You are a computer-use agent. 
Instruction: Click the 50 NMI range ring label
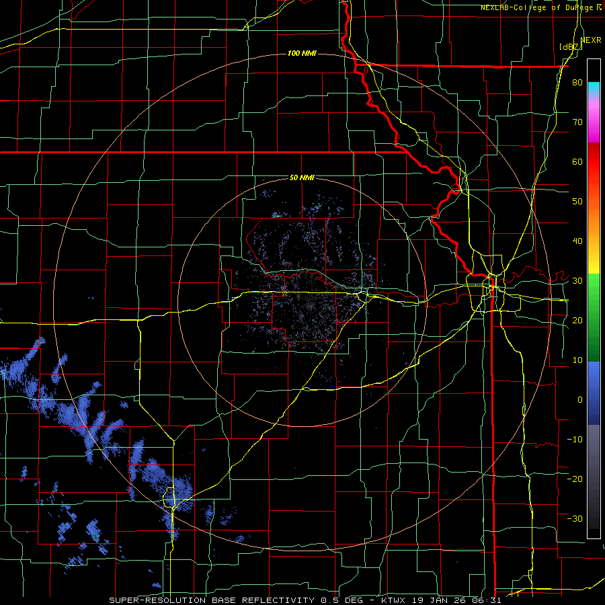[x=302, y=178]
